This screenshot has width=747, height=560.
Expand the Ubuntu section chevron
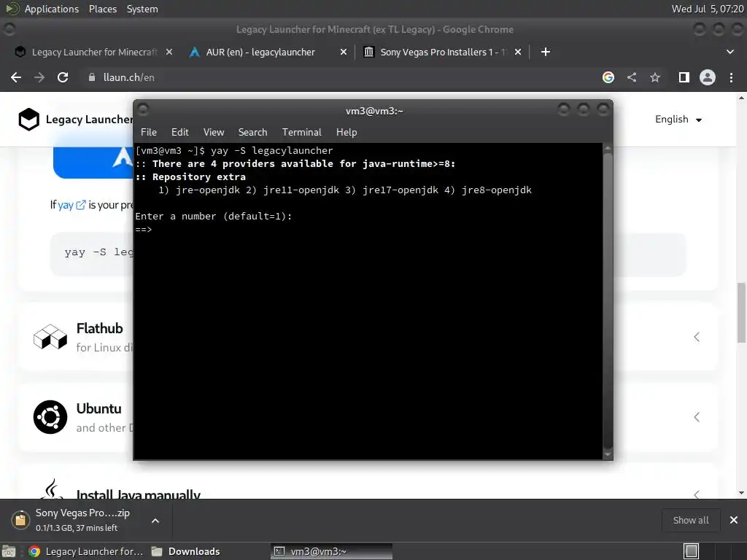[697, 417]
